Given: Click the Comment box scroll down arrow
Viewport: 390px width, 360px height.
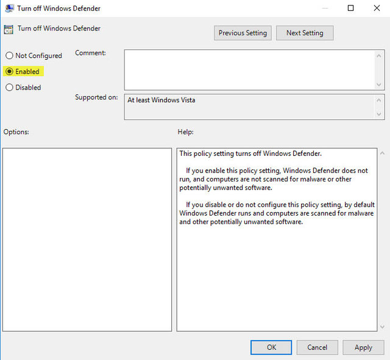Looking at the screenshot, I should point(379,85).
